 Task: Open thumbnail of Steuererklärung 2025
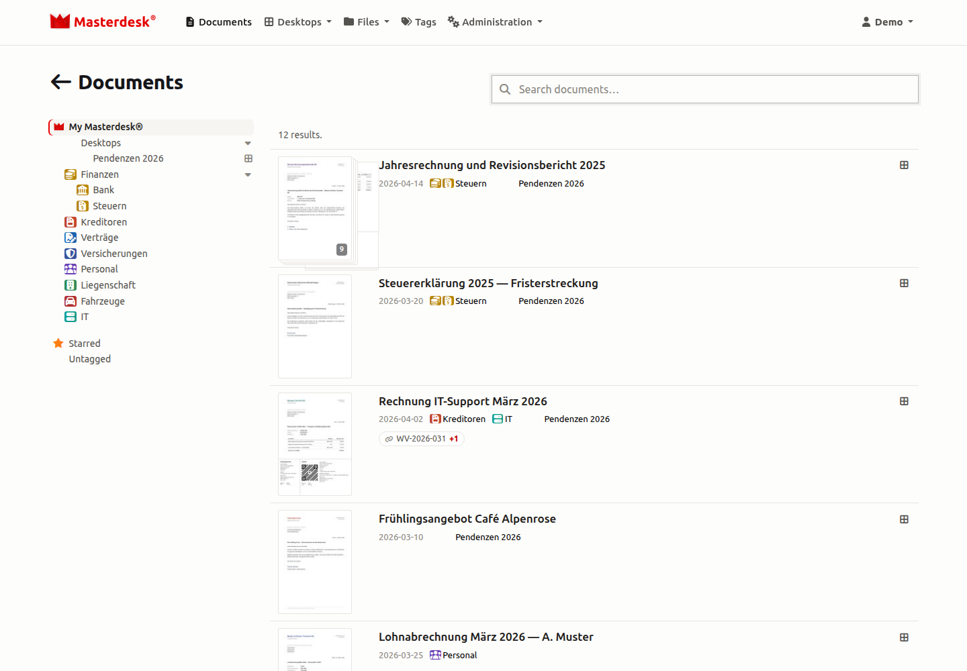click(x=315, y=327)
